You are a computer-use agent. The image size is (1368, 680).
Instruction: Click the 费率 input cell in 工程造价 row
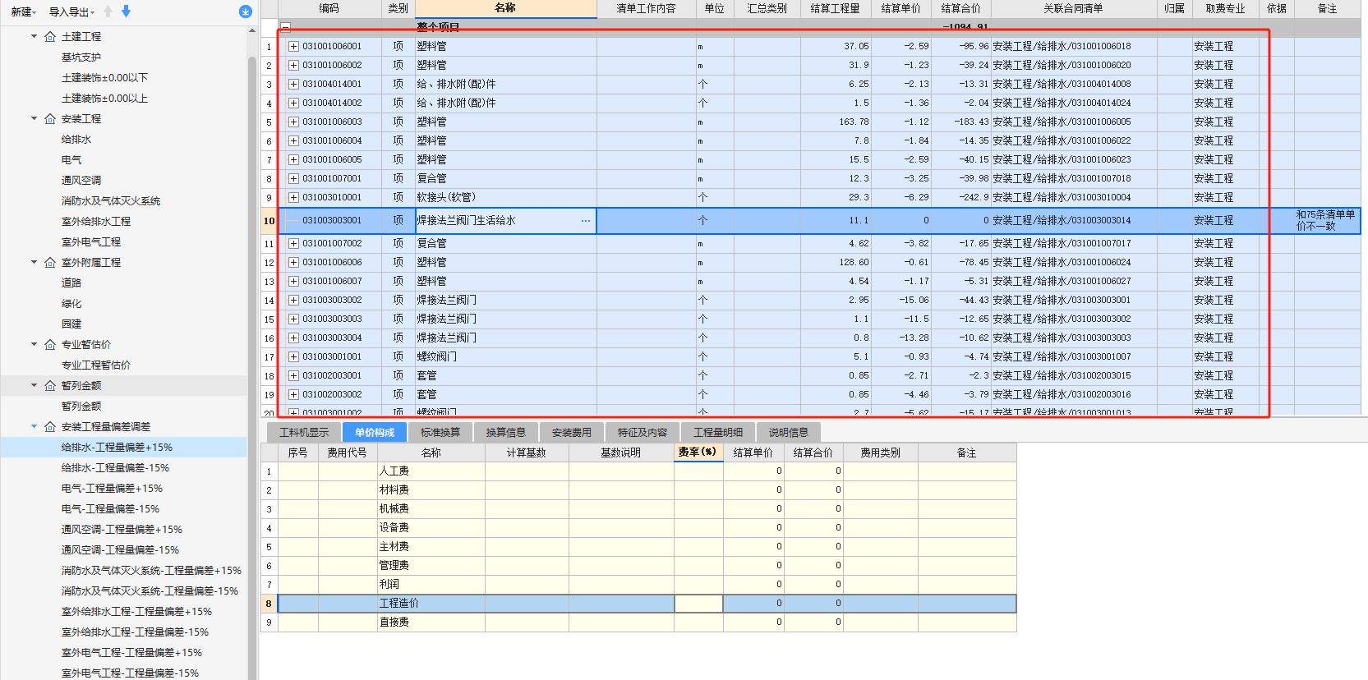(698, 603)
